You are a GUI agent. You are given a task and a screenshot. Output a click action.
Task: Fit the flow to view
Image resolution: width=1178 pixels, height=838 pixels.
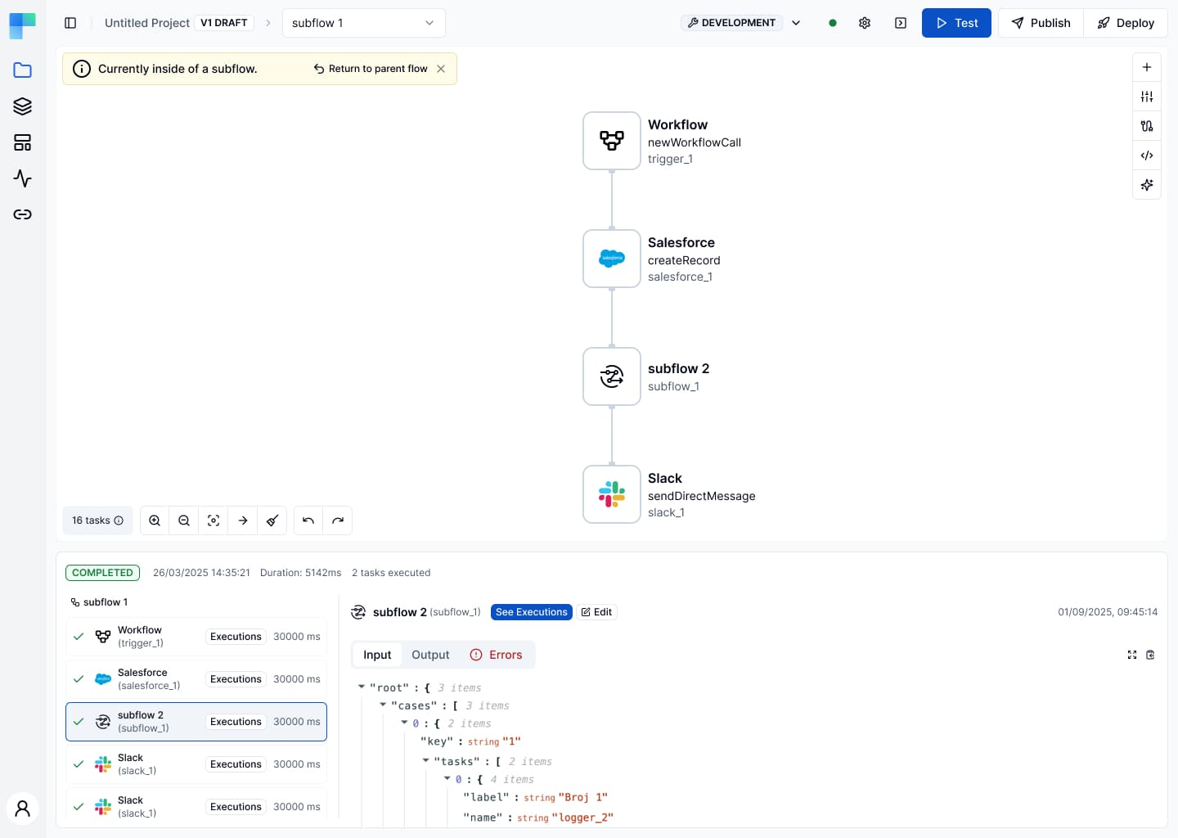click(x=214, y=520)
